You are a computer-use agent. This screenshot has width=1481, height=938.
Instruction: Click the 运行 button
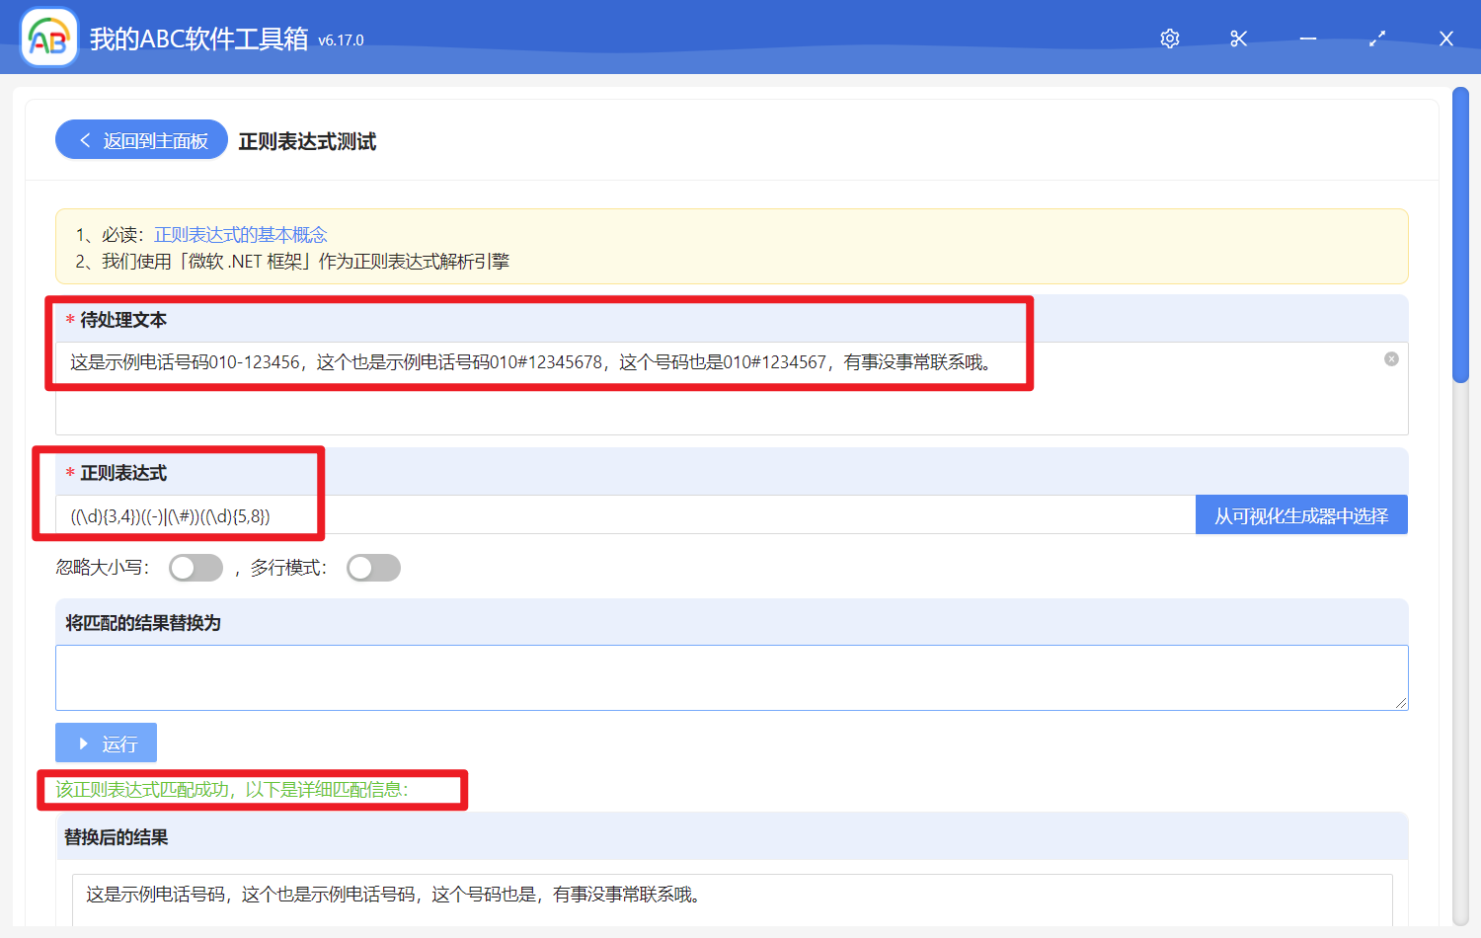(x=107, y=743)
